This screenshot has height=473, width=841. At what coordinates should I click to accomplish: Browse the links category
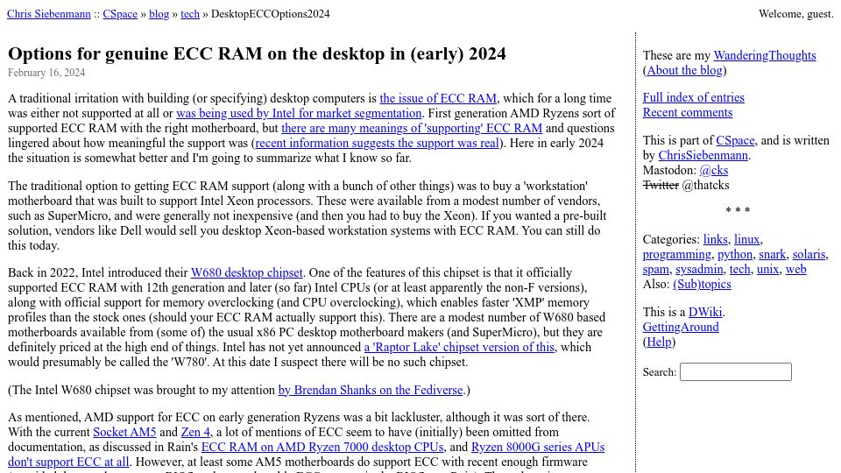[x=716, y=239]
